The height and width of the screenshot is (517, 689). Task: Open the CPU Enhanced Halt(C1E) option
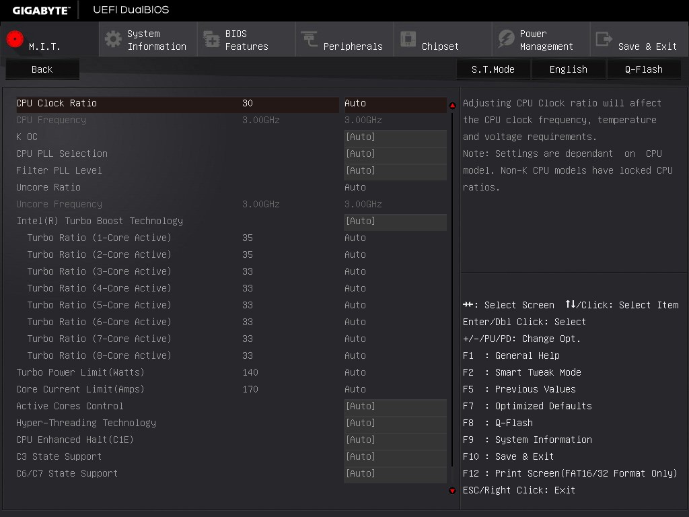pyautogui.click(x=395, y=440)
